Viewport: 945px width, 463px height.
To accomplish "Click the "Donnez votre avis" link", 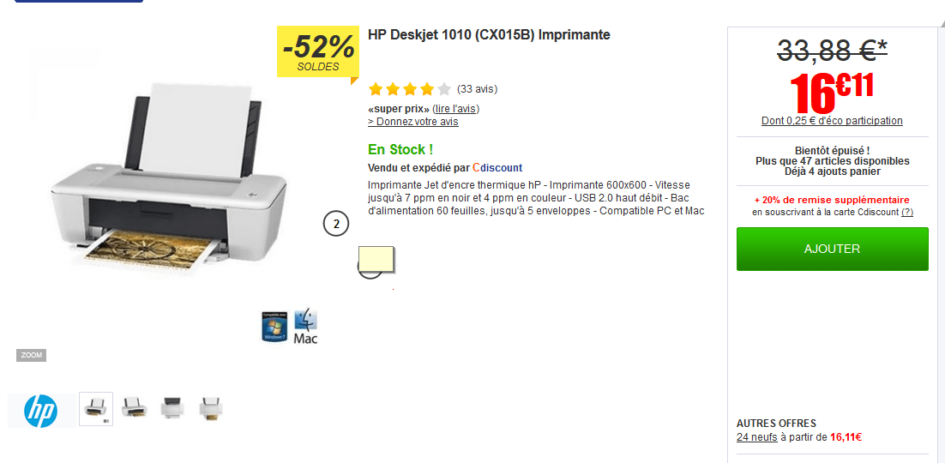I will 413,122.
